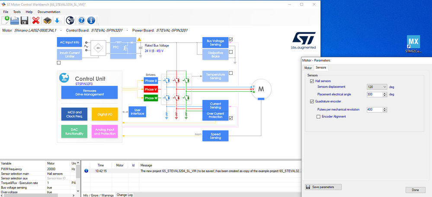
Task: Open the File menu
Action: point(6,12)
